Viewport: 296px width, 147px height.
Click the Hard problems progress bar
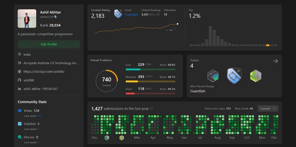(150, 93)
